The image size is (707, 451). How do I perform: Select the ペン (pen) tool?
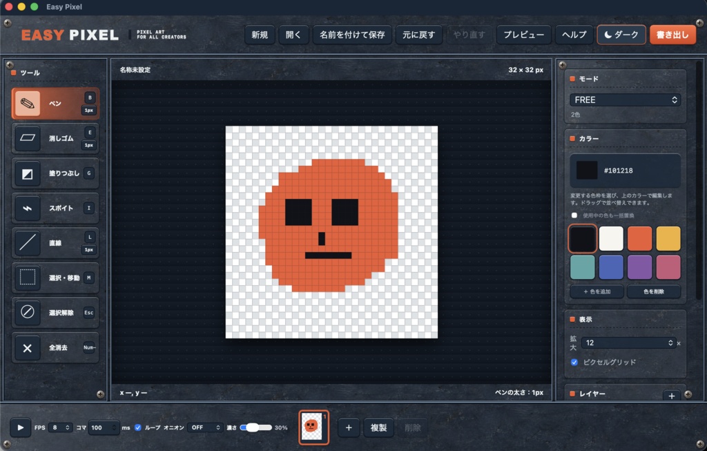click(x=55, y=104)
